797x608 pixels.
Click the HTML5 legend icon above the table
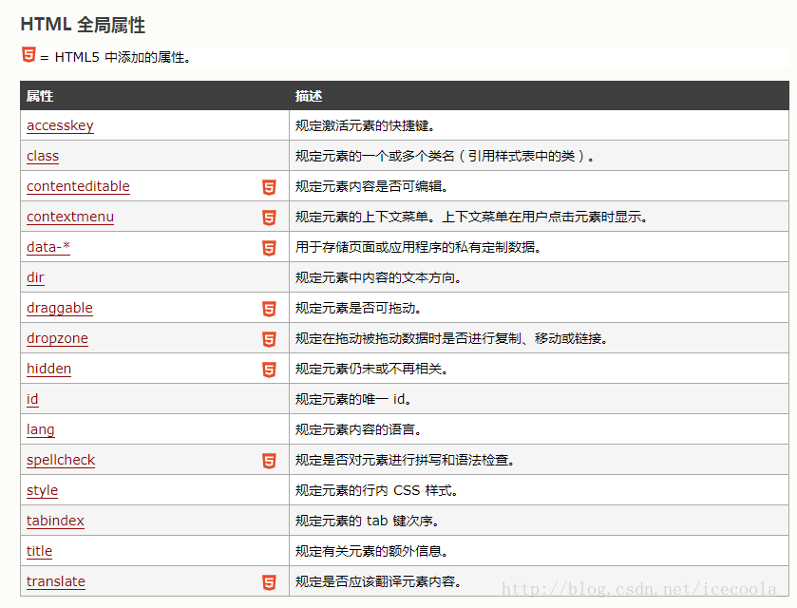[x=28, y=55]
